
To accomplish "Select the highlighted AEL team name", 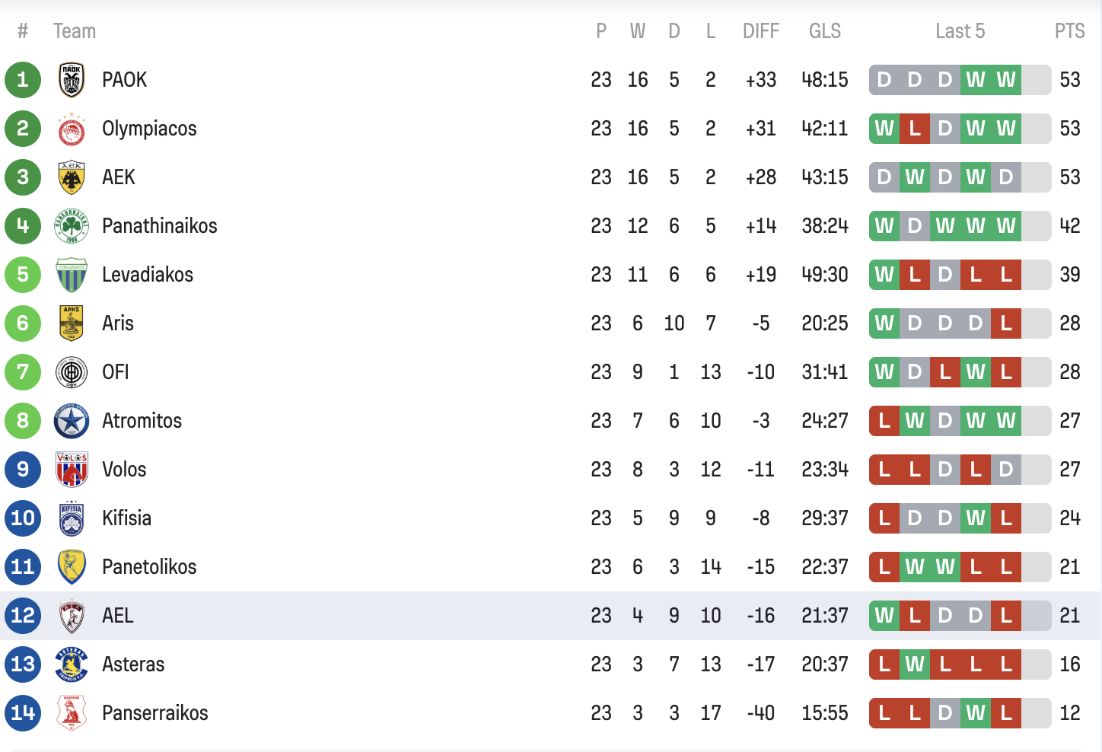I will pos(118,616).
